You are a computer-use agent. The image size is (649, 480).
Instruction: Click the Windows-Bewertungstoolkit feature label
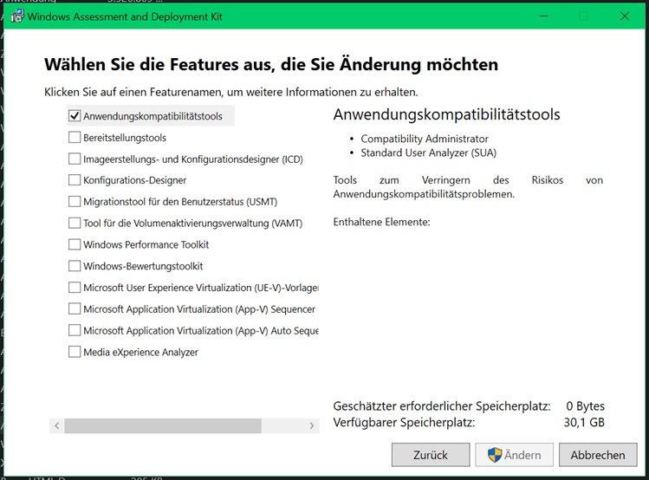pyautogui.click(x=143, y=266)
